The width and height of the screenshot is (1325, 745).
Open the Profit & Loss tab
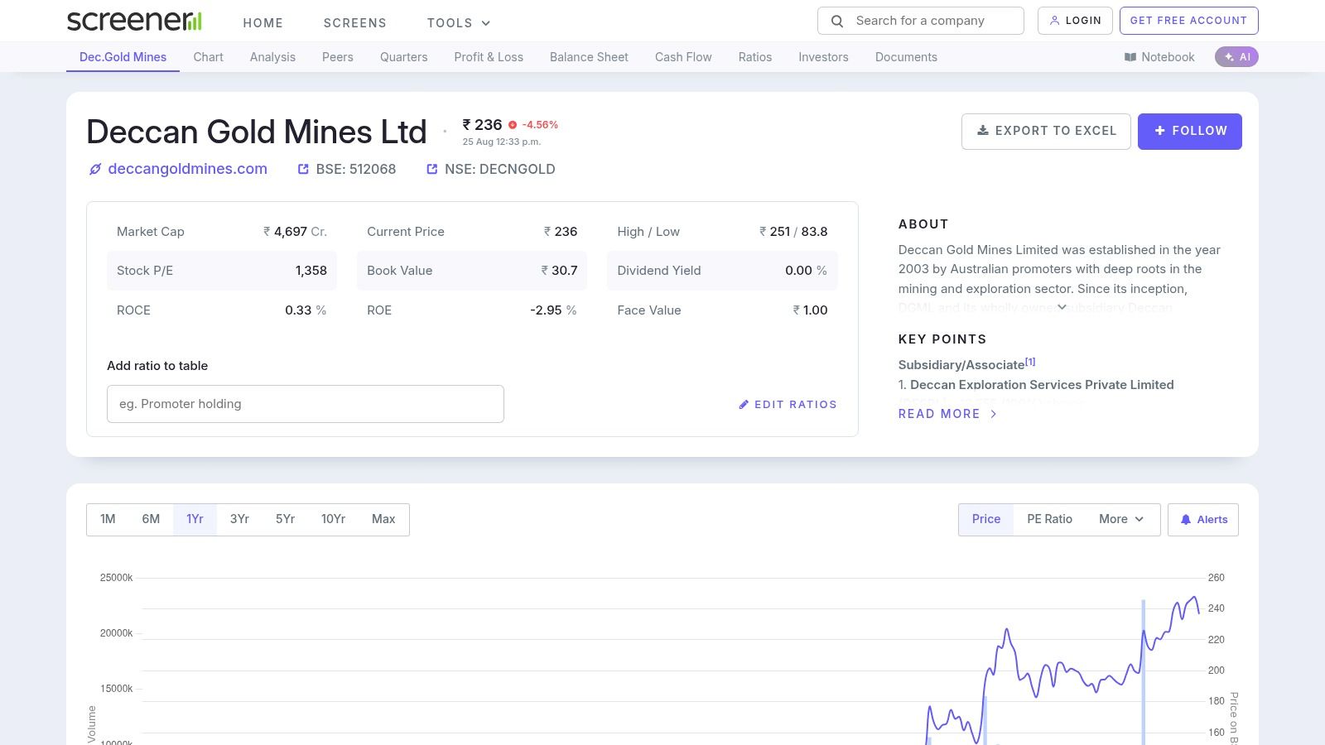point(489,57)
